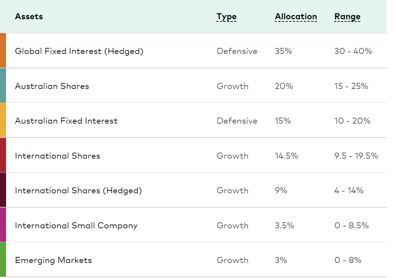Viewport: 395px width, 278px height.
Task: Select the Global Fixed Interest (Hedged) row
Action: (x=79, y=51)
